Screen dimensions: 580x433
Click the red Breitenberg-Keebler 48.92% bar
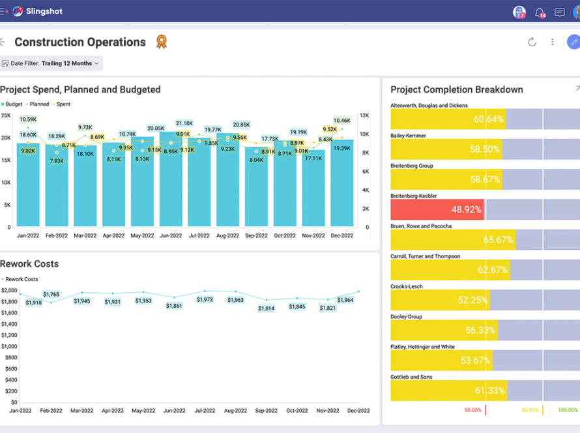point(437,209)
